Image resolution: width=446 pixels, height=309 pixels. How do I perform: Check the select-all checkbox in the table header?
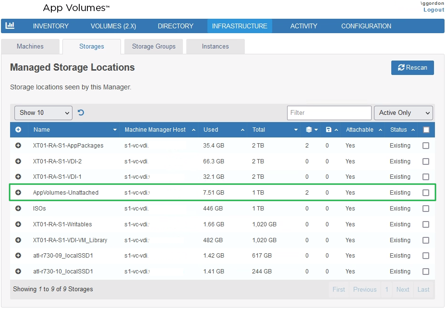coord(425,129)
